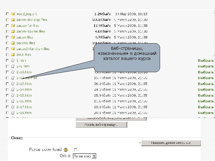Viewport: 215px width, 161px height.
Task: Click Выбрать for 2-15.htm
Action: [x=206, y=95]
